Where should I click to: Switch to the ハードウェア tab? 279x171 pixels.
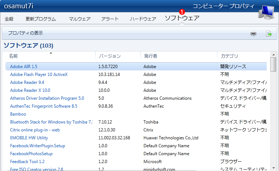(143, 19)
